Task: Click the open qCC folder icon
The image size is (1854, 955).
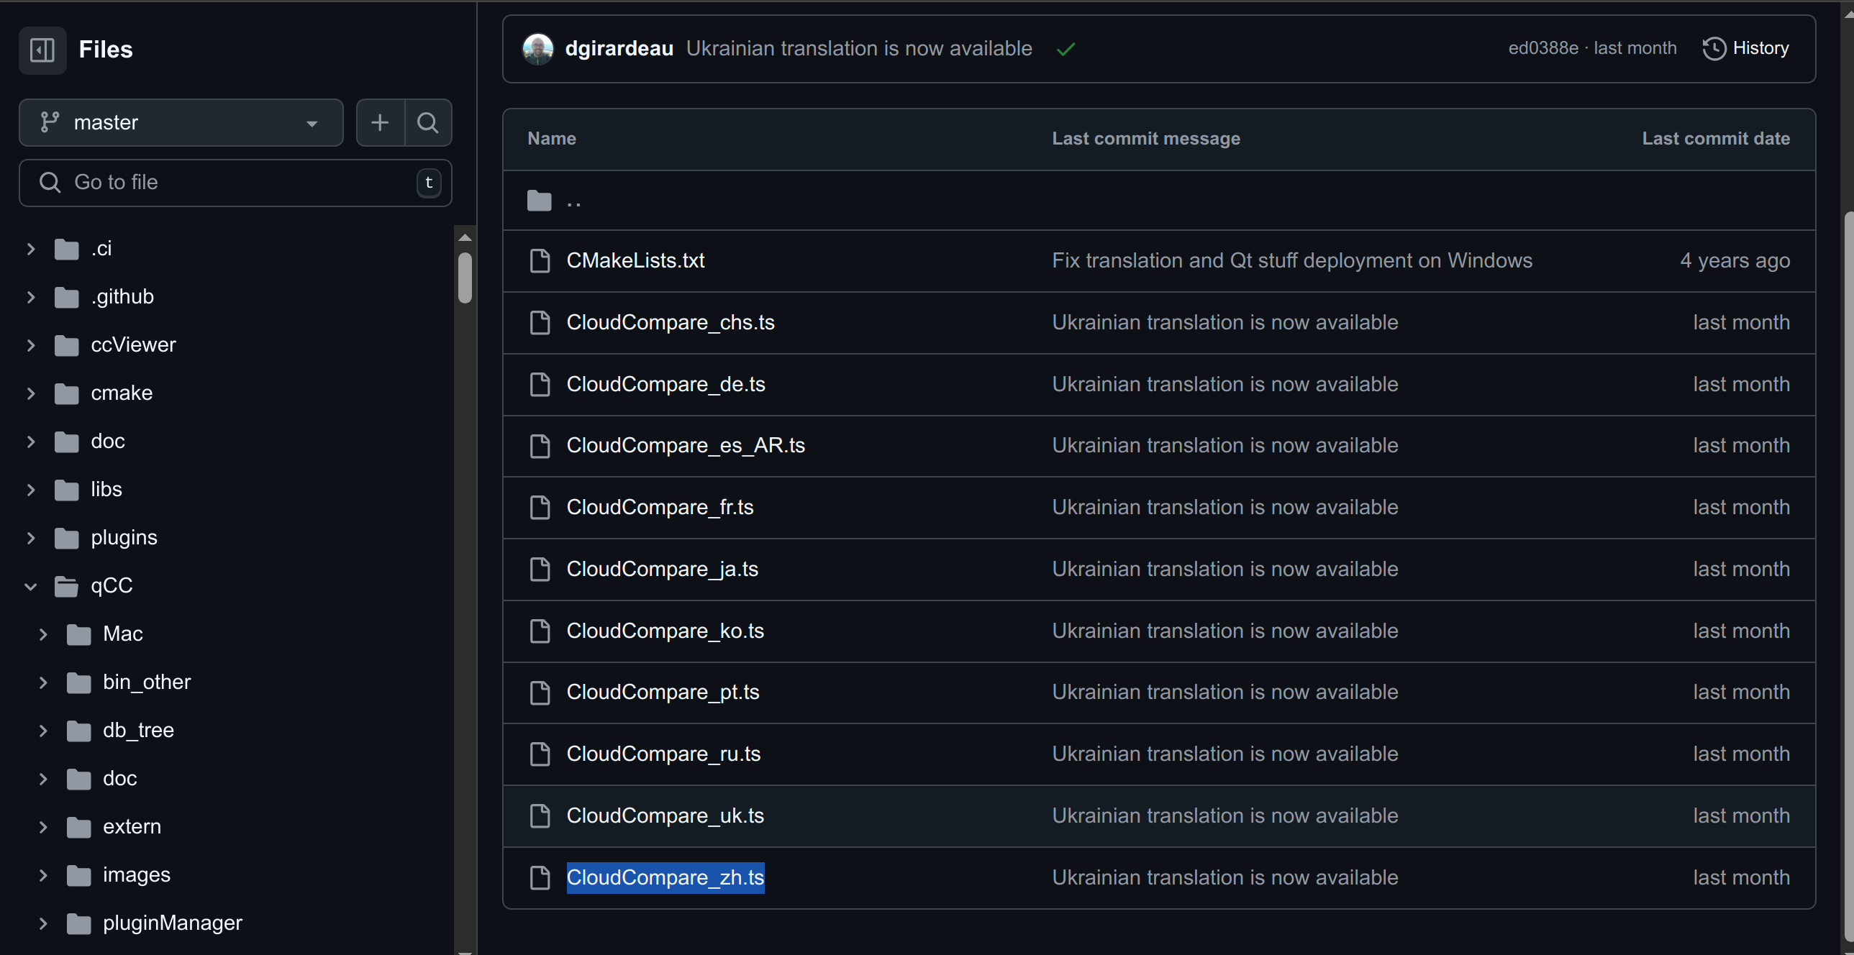Action: click(x=66, y=587)
